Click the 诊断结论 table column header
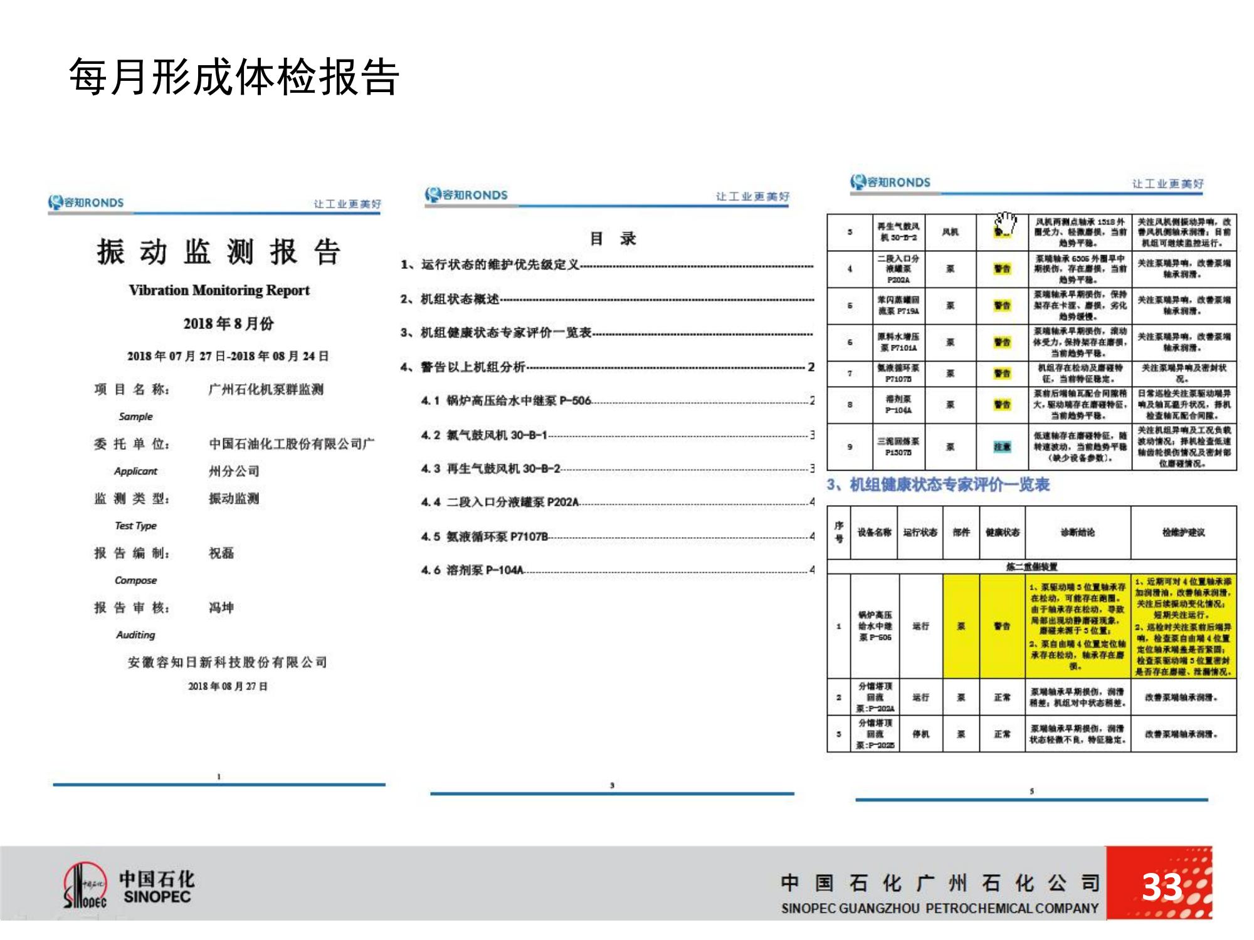 tap(1077, 533)
